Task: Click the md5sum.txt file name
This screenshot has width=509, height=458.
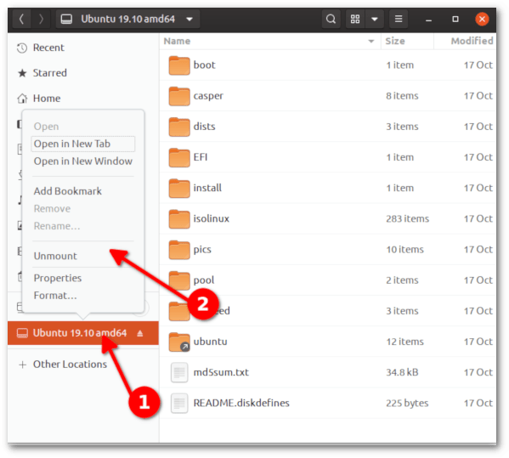Action: pos(221,373)
